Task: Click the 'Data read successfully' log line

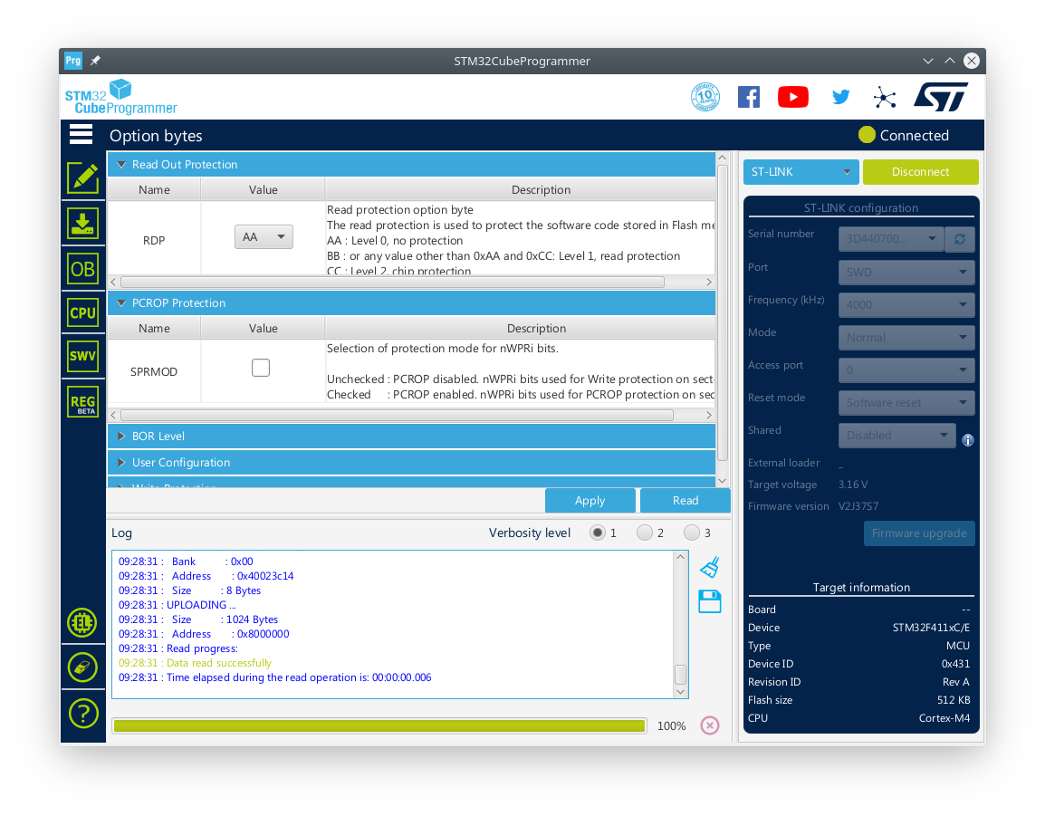Action: pos(218,663)
